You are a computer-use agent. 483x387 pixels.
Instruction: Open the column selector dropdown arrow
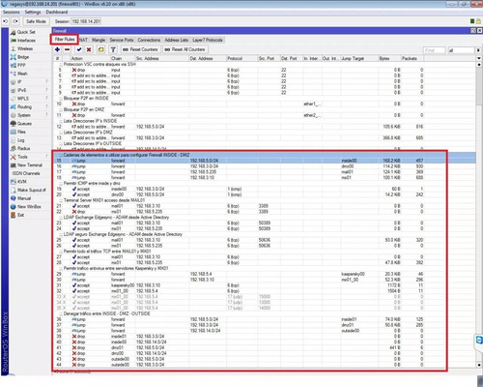coord(479,58)
